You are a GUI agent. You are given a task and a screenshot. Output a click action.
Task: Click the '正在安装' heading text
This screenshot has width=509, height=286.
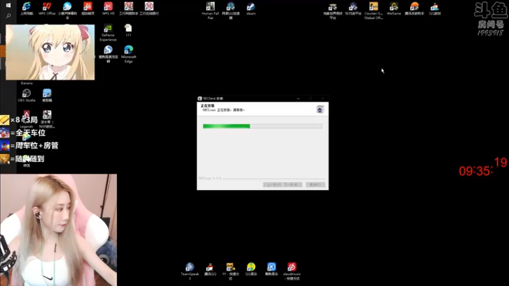(x=207, y=106)
